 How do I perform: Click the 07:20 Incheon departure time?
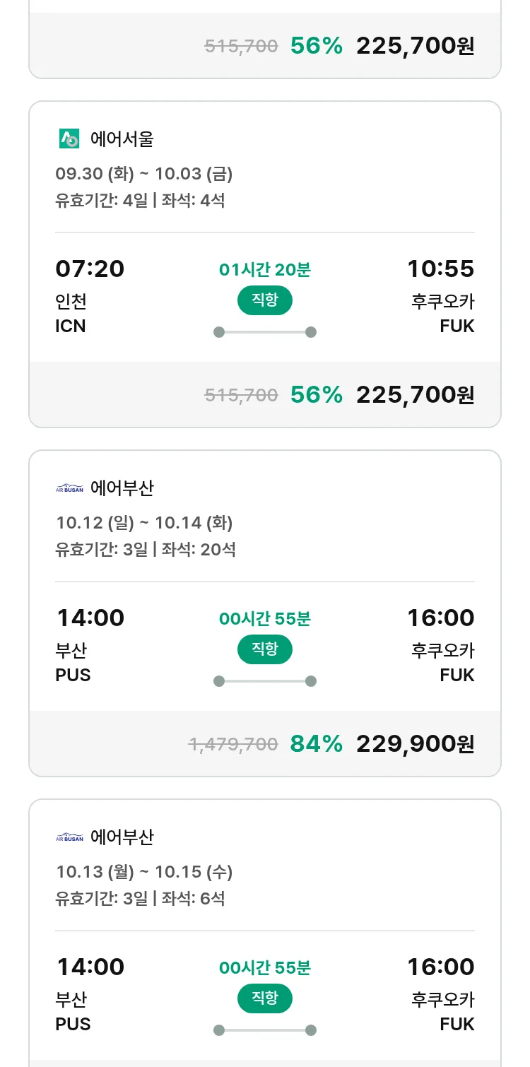(90, 269)
